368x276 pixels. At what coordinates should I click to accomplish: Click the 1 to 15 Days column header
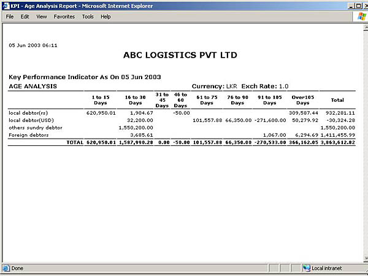point(101,100)
